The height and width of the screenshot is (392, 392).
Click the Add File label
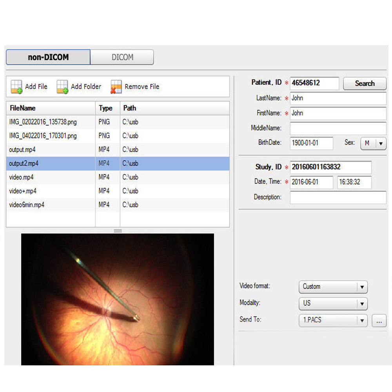click(36, 87)
